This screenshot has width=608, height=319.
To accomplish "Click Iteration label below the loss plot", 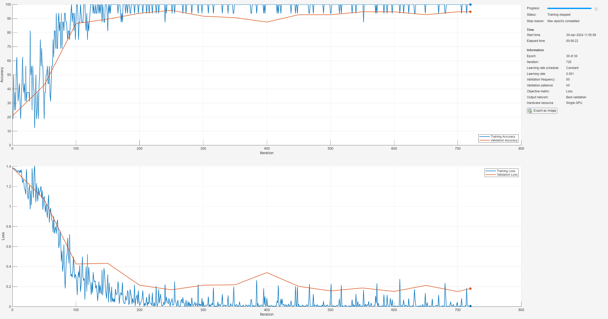I will (x=267, y=314).
